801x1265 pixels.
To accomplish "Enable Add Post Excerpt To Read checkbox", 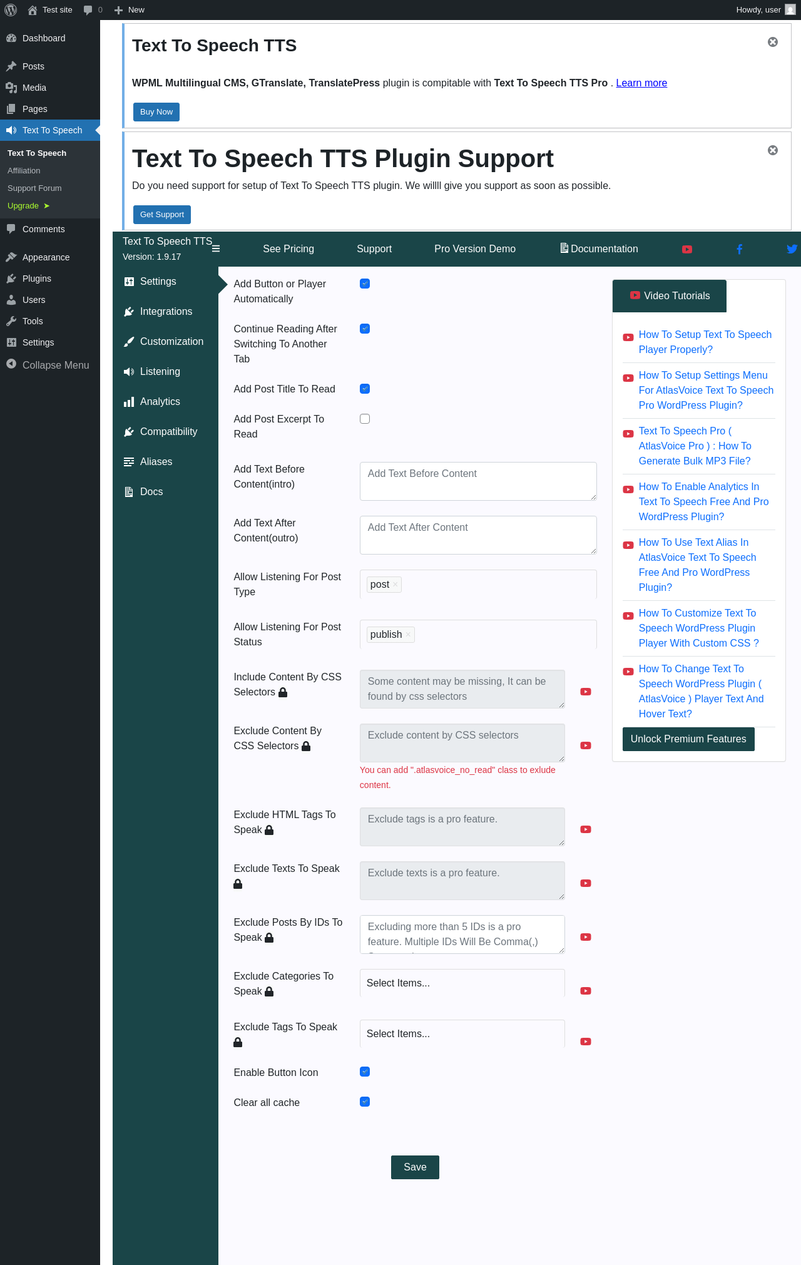I will point(365,419).
